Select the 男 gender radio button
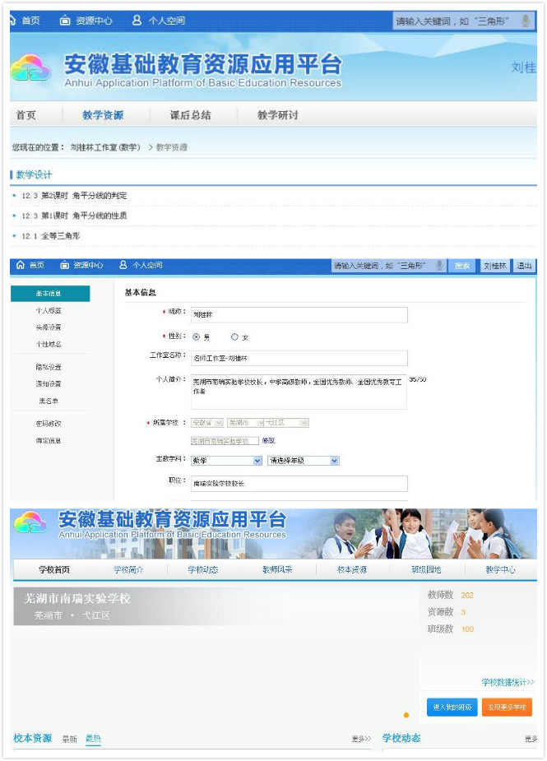547x761 pixels. coord(196,336)
